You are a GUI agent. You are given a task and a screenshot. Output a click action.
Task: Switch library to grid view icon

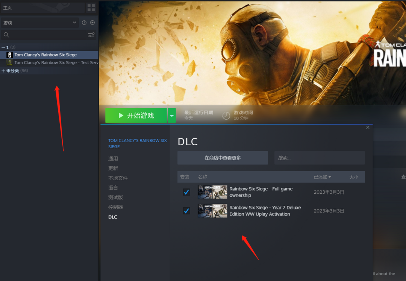click(91, 8)
